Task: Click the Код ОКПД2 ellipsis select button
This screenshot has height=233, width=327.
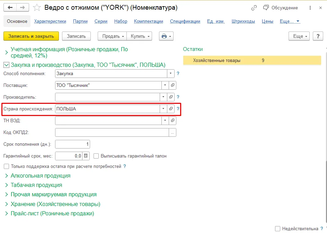Action: pos(172,133)
